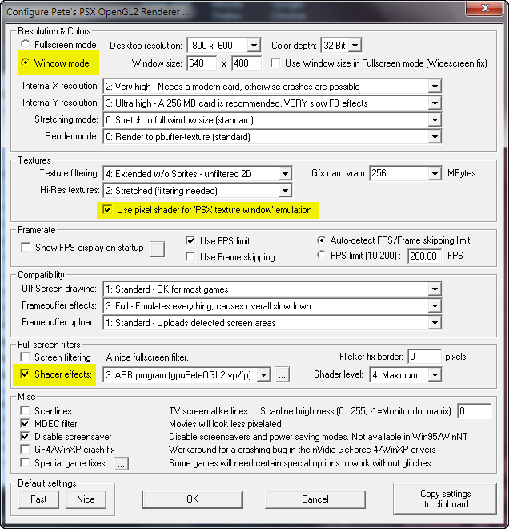Enable the Screen filtering checkbox
Viewport: 509px width, 529px height.
click(25, 357)
